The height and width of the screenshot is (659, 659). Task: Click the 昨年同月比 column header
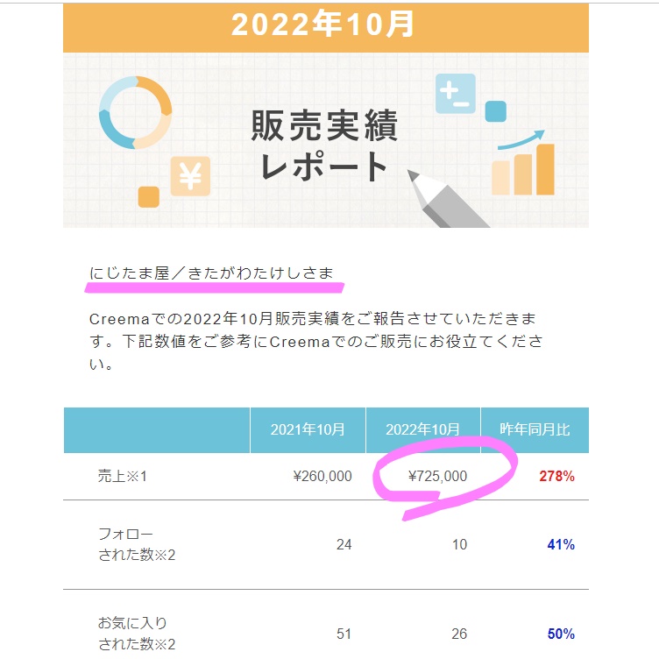(535, 429)
